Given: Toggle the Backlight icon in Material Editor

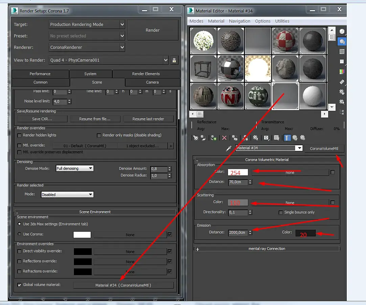Looking at the screenshot, I should point(342,42).
